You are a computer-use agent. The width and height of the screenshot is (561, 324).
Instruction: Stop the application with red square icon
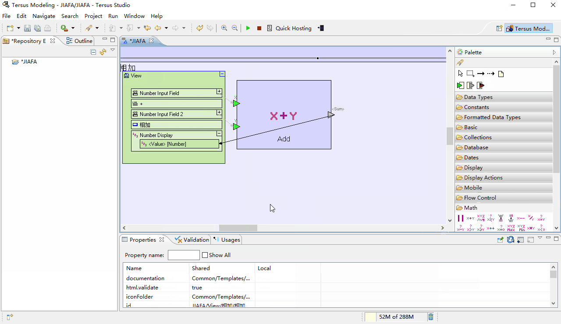[259, 28]
